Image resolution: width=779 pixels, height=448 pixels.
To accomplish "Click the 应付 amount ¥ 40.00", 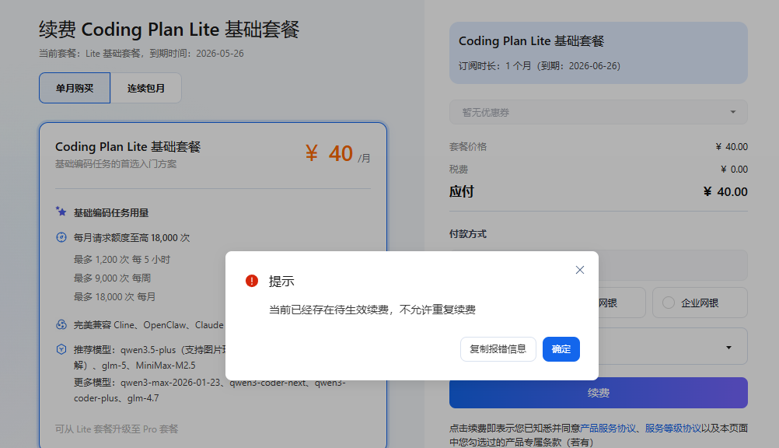I will pyautogui.click(x=725, y=192).
